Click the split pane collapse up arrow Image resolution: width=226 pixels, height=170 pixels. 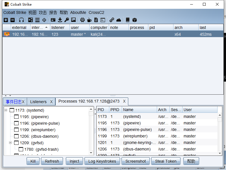point(6,95)
